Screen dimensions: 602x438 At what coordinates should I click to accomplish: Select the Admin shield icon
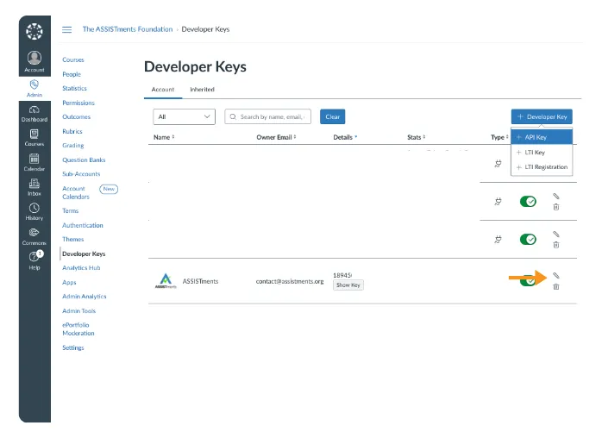(34, 84)
